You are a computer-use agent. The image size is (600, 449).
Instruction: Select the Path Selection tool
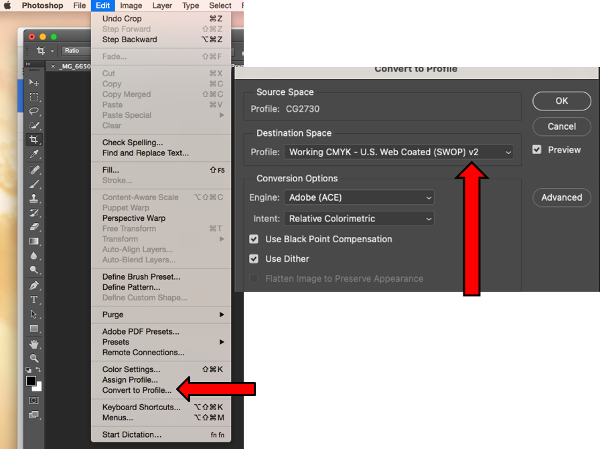pyautogui.click(x=33, y=315)
